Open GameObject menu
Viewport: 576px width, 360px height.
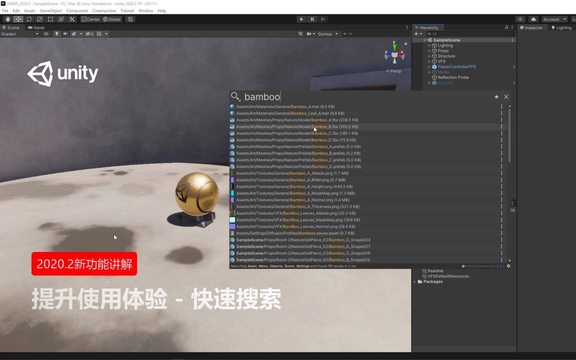click(x=51, y=11)
